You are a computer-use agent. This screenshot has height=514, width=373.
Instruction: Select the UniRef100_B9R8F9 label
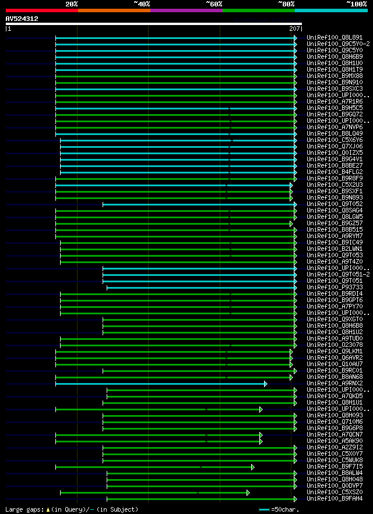click(335, 178)
